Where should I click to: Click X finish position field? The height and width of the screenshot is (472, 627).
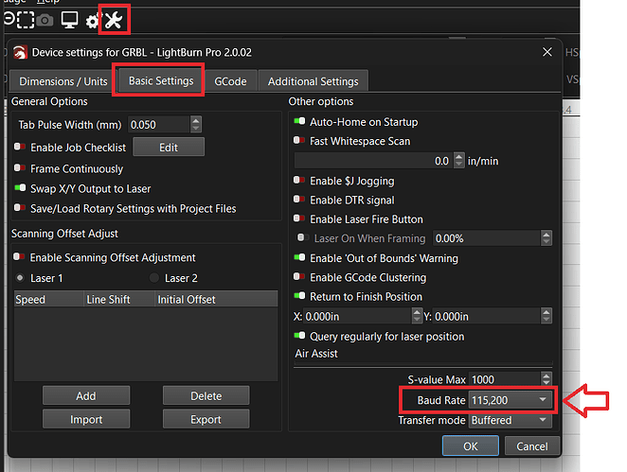tap(357, 316)
